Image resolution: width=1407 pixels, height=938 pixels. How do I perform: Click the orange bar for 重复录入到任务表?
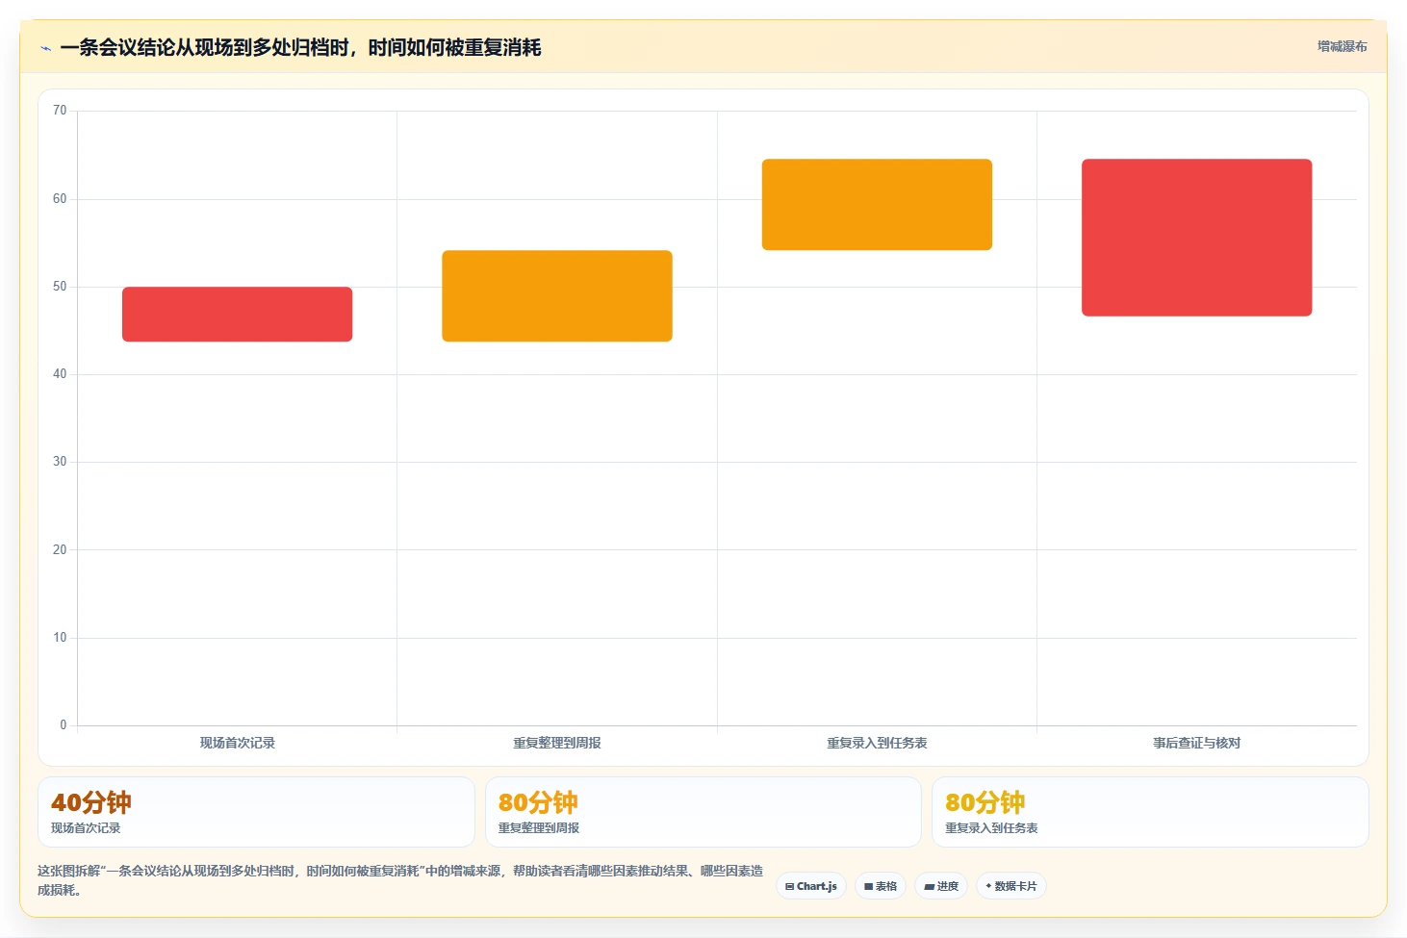877,205
